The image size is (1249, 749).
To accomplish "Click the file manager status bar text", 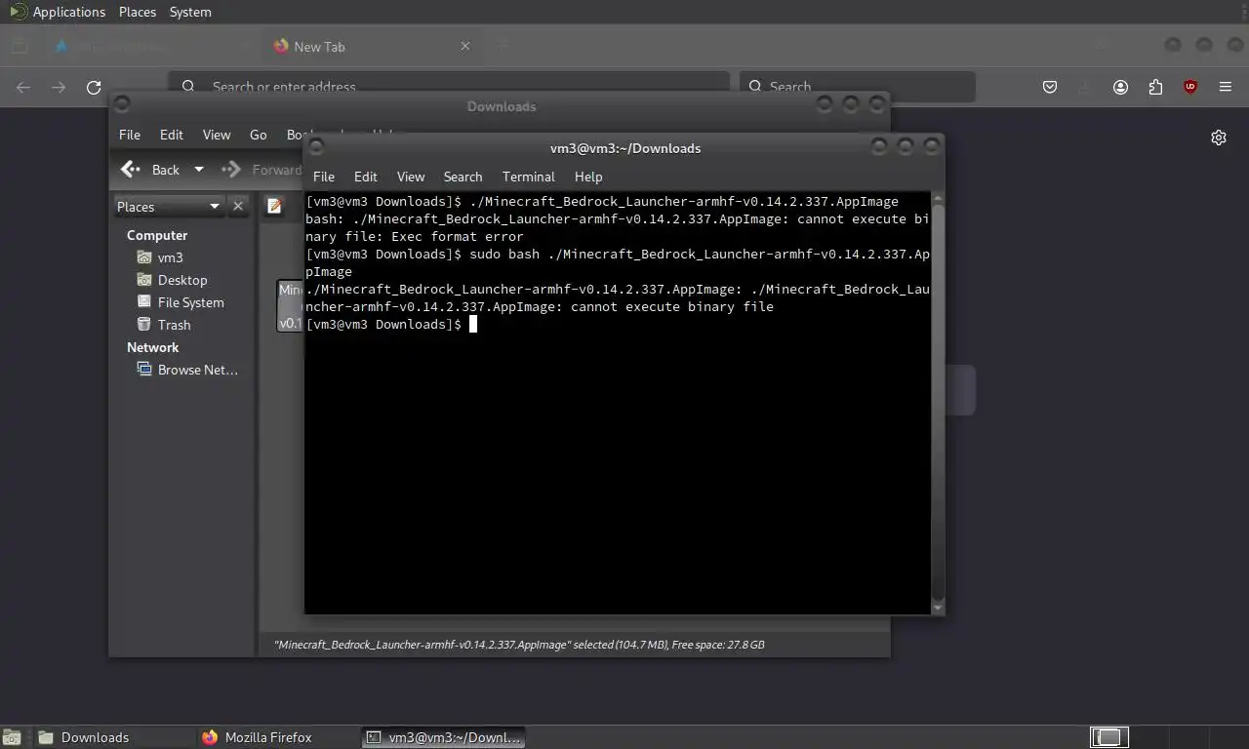I will (x=519, y=645).
